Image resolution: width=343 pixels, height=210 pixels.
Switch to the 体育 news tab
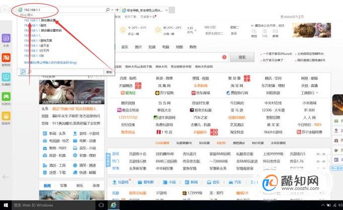96,186
